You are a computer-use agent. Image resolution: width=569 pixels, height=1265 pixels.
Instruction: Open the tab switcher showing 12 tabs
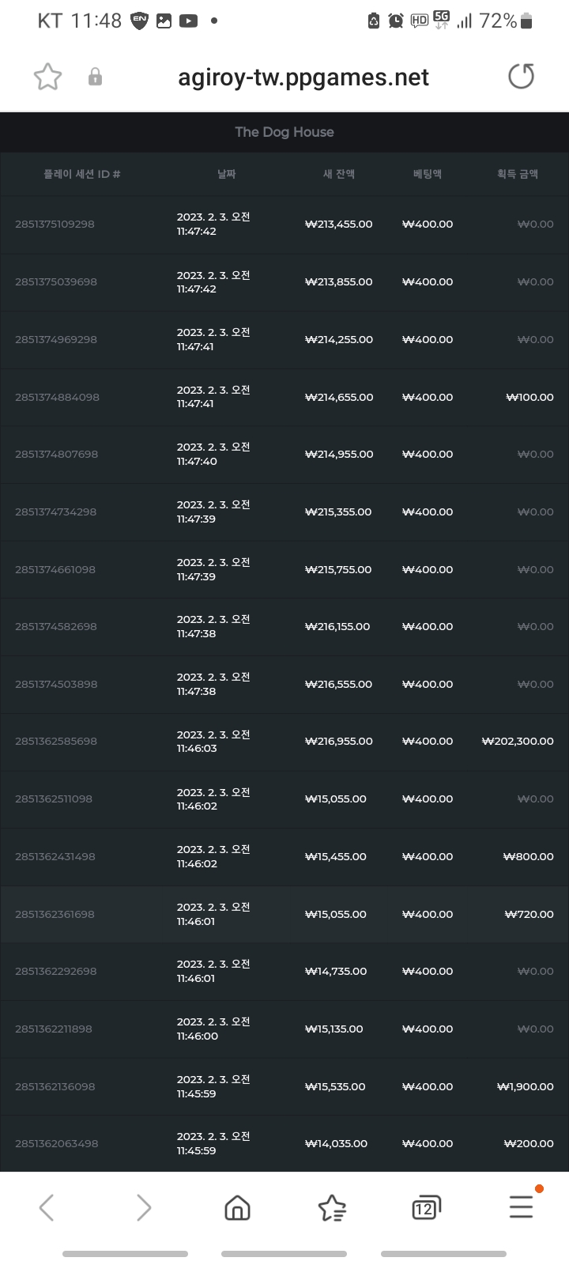click(x=426, y=1207)
